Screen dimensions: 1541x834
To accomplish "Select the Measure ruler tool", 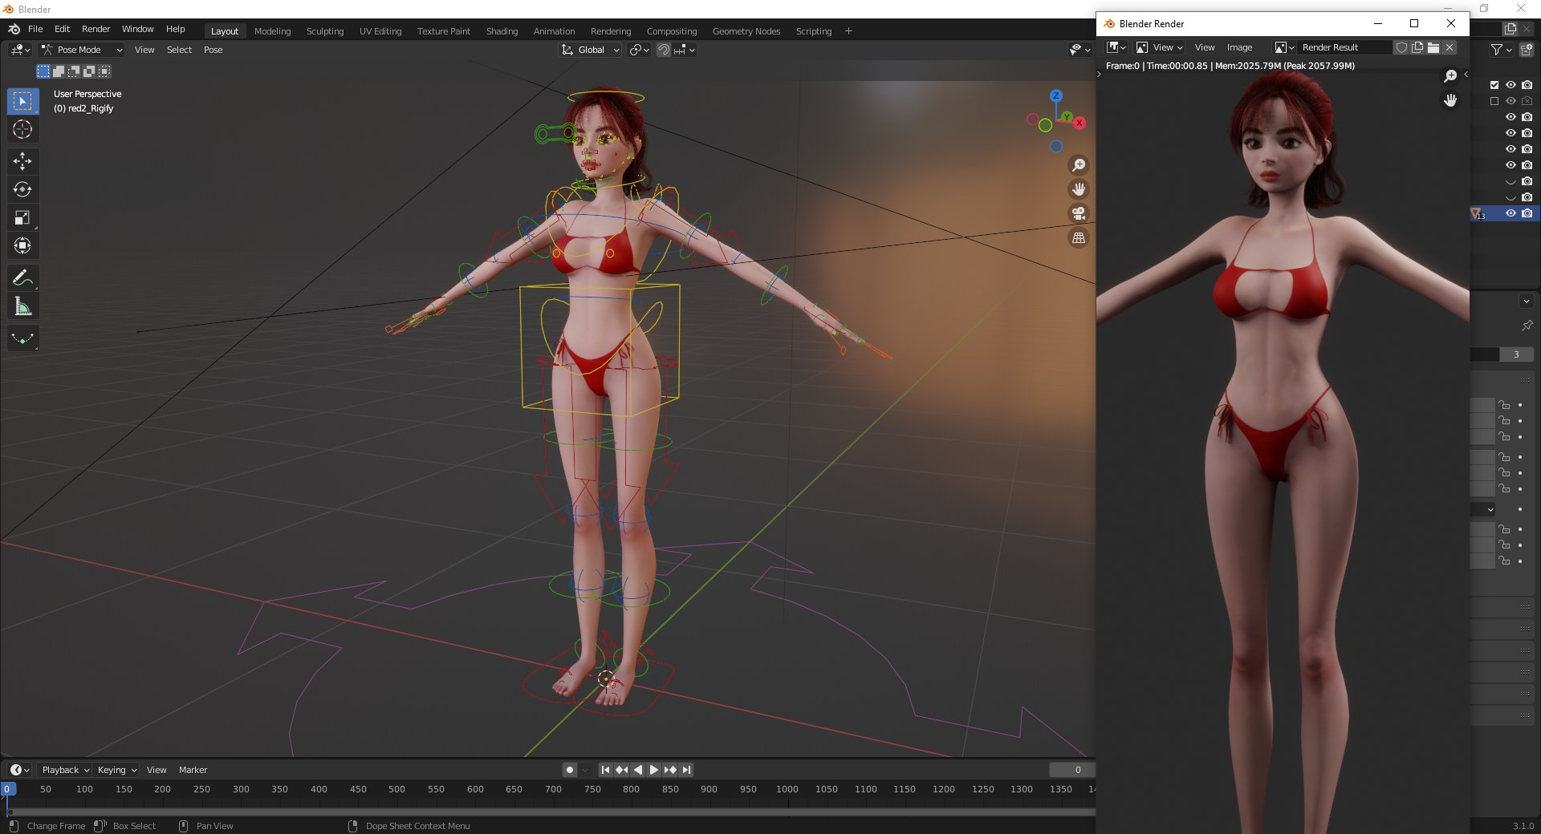I will pos(22,306).
